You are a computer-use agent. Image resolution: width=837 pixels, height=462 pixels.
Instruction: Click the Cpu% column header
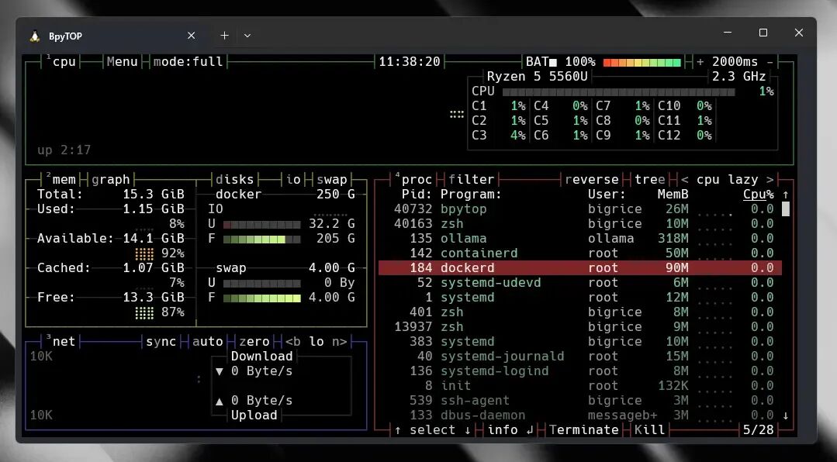pyautogui.click(x=758, y=195)
